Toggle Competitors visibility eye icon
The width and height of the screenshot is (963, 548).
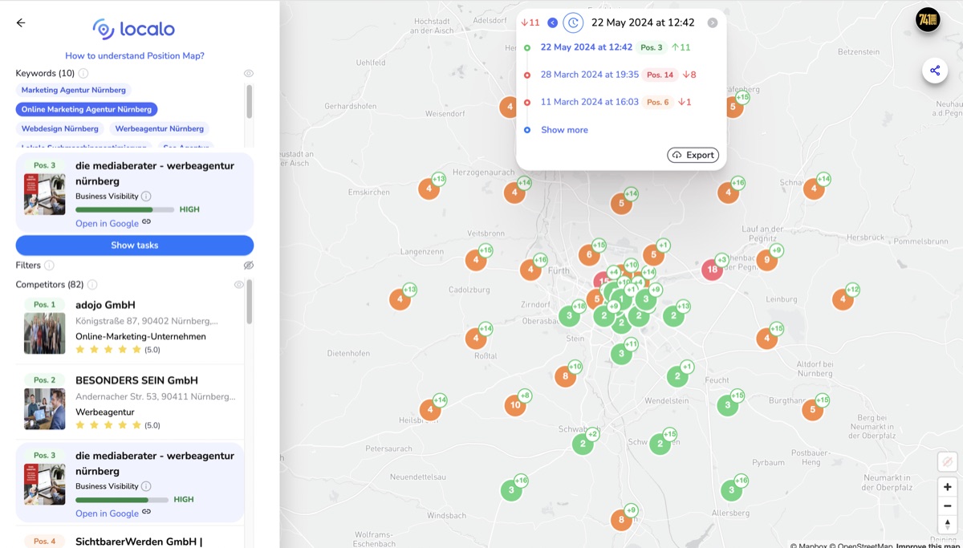pos(238,284)
